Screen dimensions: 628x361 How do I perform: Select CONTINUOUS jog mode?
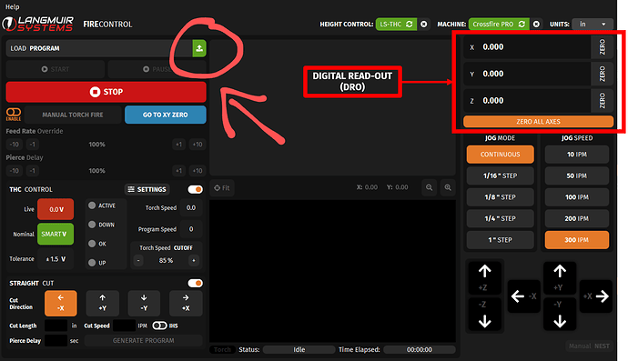501,155
